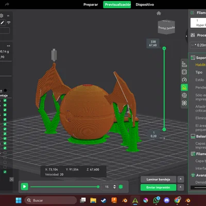Viewport: 206px width, 206px height.
Task: Click the redo arrow icon
Action: pos(7,5)
